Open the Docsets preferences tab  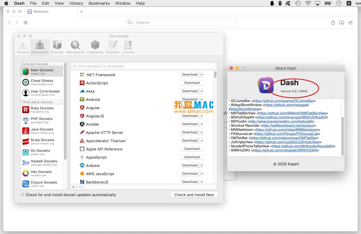[57, 47]
